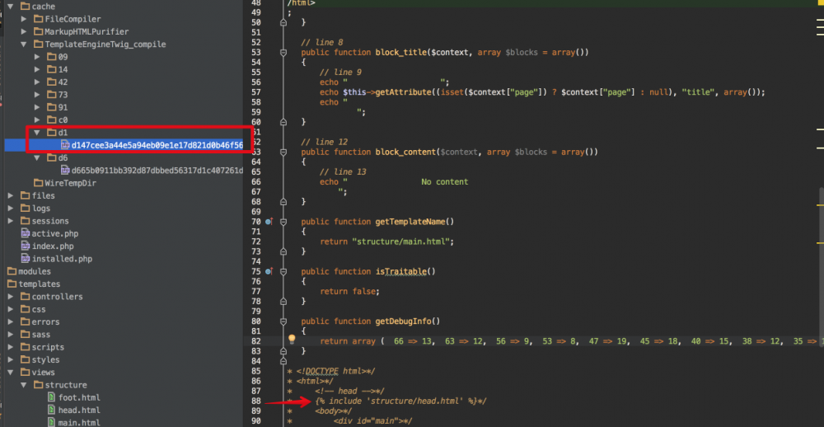
Task: Expand the FileCompiler folder
Action: [23, 19]
